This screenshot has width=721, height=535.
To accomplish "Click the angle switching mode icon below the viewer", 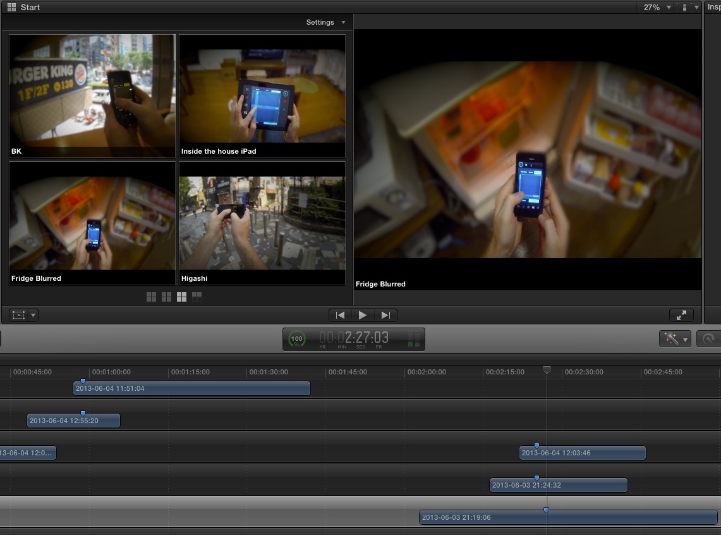I will (19, 315).
